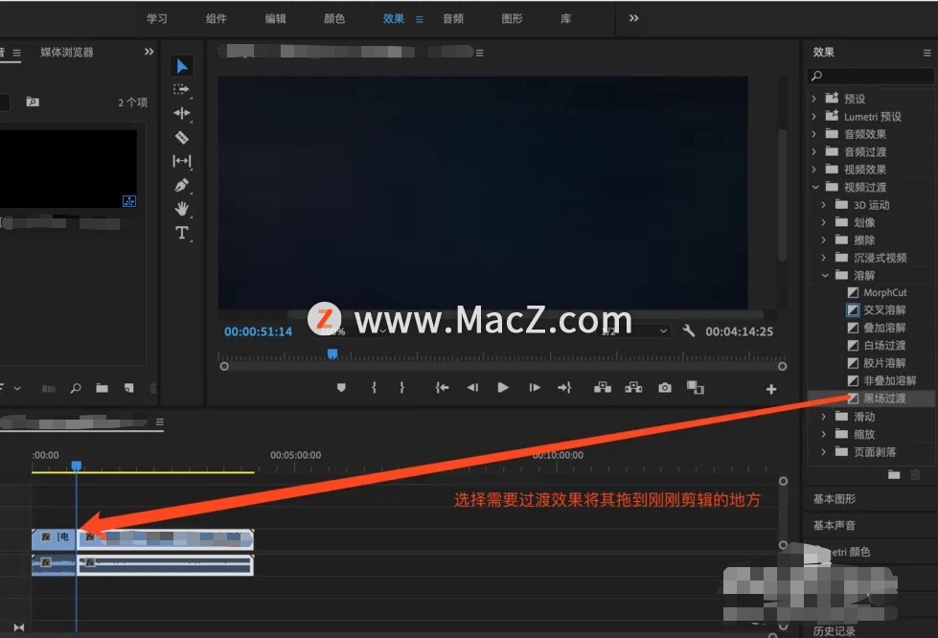The image size is (938, 638).
Task: Select the Razor tool
Action: pyautogui.click(x=182, y=137)
